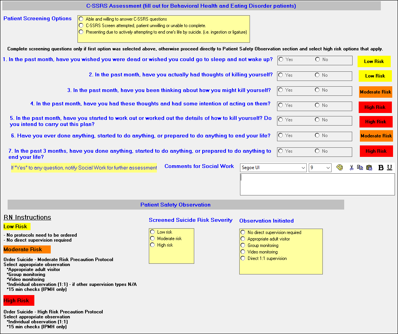Select Video monitoring observation
This screenshot has height=334, width=398.
pos(243,252)
